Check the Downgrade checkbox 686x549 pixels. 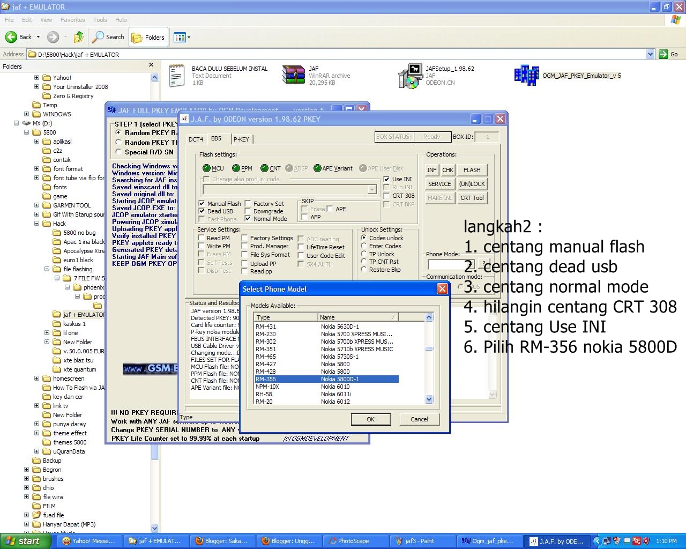(248, 211)
